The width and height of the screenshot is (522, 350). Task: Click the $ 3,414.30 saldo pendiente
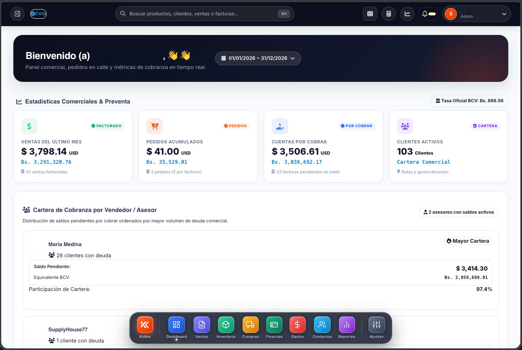[472, 269]
